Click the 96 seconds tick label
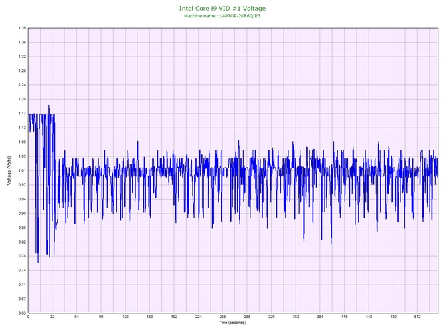Screen dimensions: 445x334 click(x=101, y=317)
